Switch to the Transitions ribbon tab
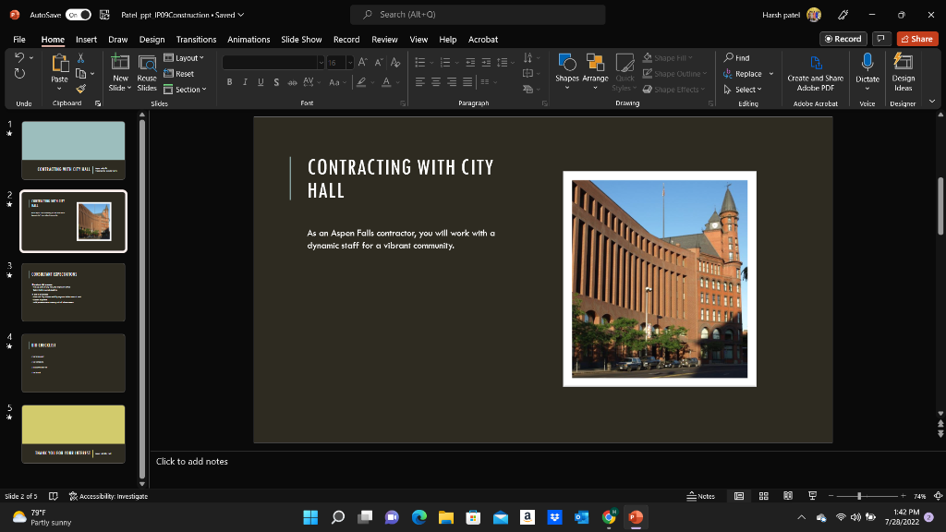The width and height of the screenshot is (946, 532). (195, 39)
